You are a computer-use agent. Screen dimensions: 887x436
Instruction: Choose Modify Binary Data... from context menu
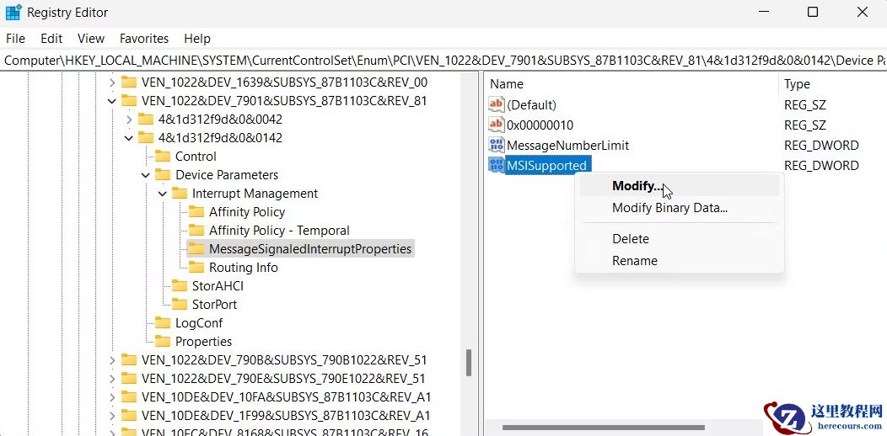(x=680, y=208)
